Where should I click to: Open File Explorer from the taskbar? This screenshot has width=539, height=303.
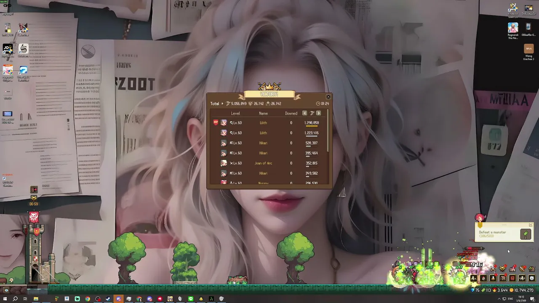tap(36, 299)
